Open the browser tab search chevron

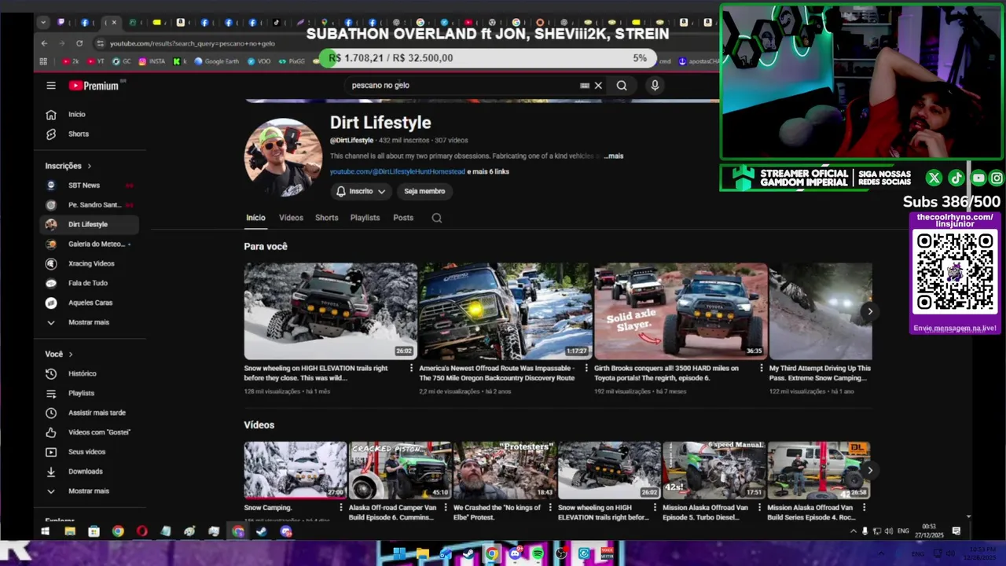pos(43,23)
